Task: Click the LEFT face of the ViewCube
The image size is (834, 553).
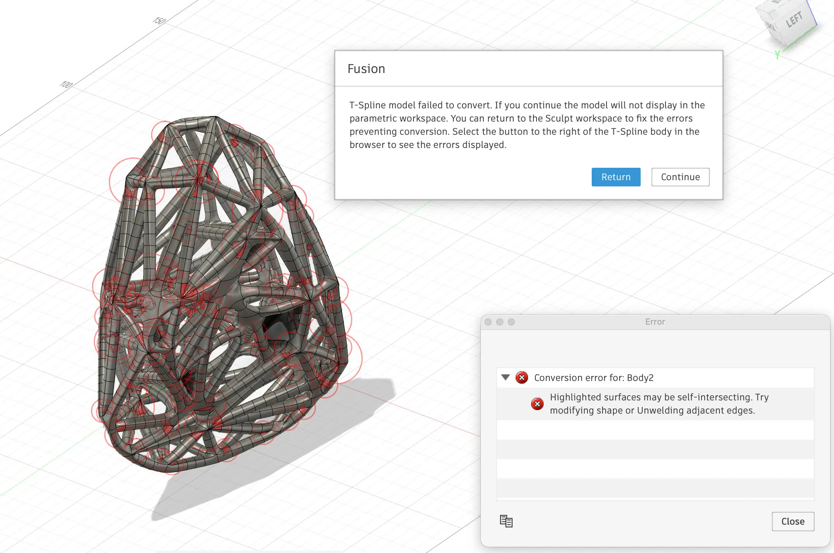Action: pos(794,19)
